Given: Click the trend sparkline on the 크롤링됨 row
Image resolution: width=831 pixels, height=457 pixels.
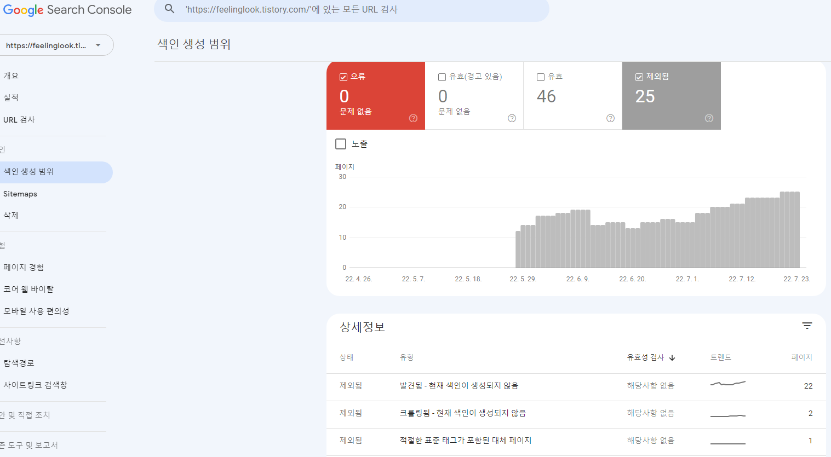Looking at the screenshot, I should [x=727, y=413].
